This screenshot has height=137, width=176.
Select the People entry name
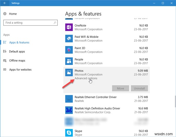click(79, 59)
